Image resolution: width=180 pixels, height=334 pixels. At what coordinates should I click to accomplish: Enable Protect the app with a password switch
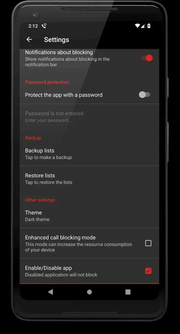coord(145,95)
